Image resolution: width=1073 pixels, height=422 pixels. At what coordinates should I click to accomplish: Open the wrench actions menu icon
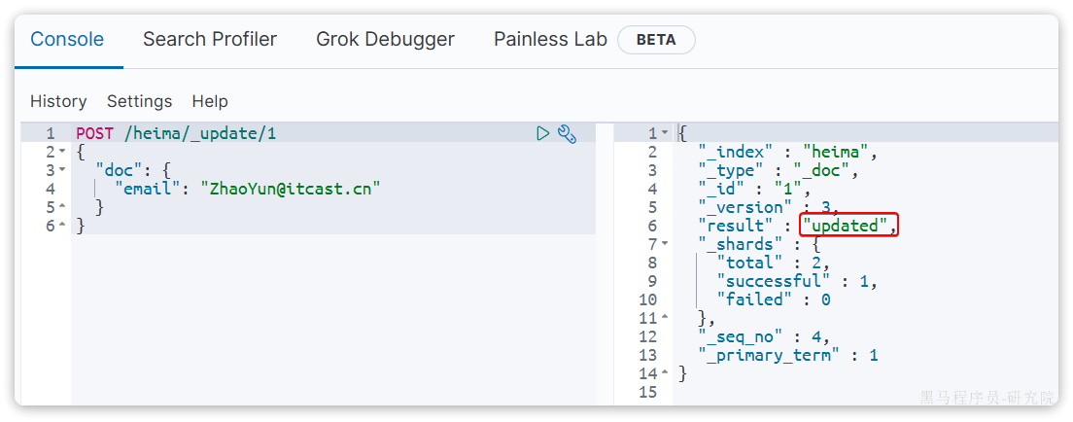(567, 133)
